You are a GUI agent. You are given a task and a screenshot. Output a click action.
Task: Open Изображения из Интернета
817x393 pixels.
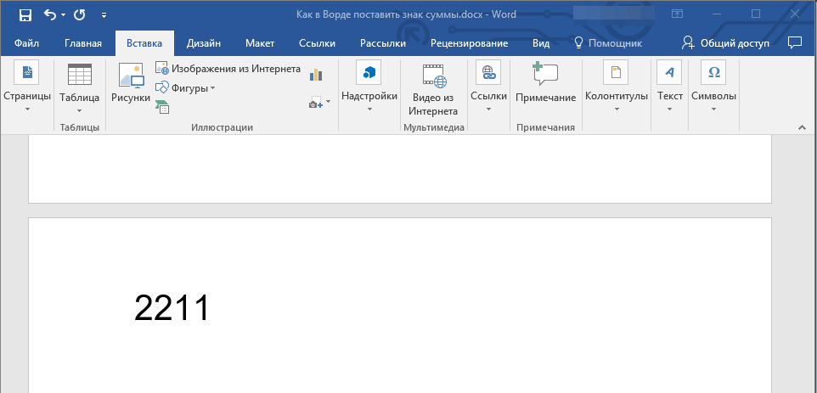(x=228, y=69)
